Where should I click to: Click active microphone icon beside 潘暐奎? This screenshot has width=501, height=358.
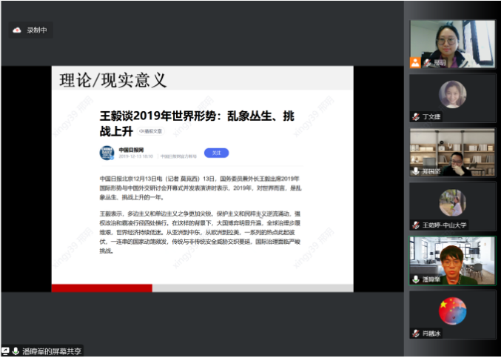pyautogui.click(x=416, y=279)
